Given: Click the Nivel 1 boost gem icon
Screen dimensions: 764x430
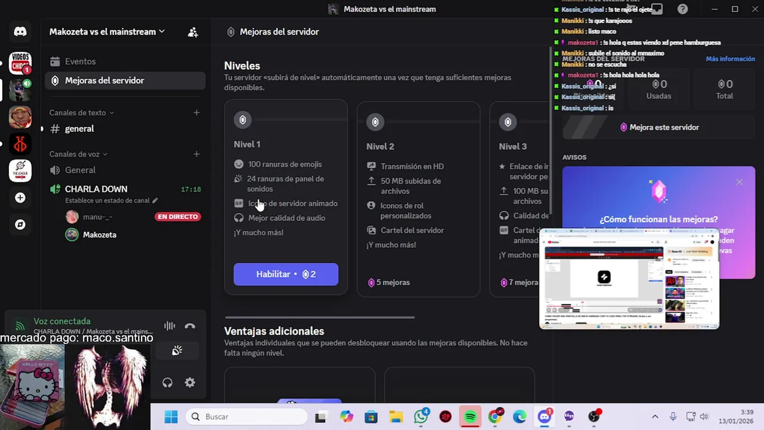Looking at the screenshot, I should 242,120.
